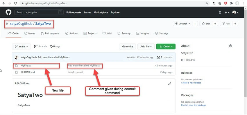View the 0 tags link
Viewport: 247px width, 115px height.
coord(55,47)
